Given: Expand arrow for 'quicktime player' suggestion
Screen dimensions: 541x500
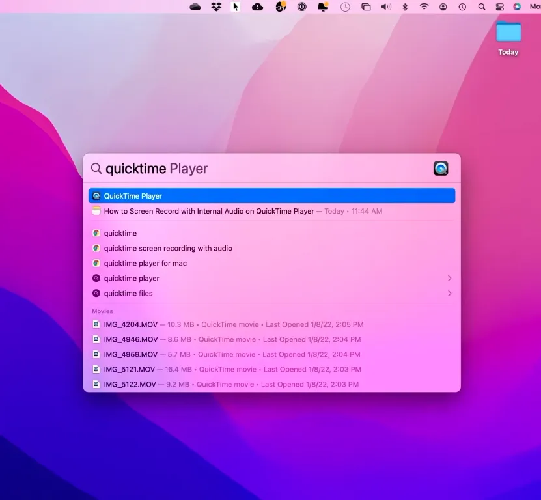Looking at the screenshot, I should [x=449, y=278].
